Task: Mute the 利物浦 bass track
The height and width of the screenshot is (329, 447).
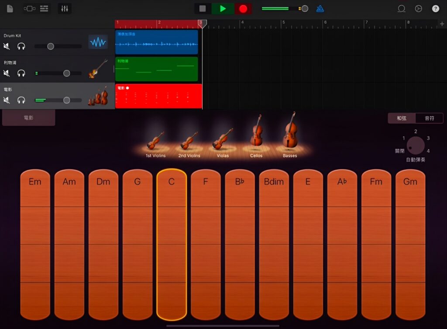Action: (7, 73)
